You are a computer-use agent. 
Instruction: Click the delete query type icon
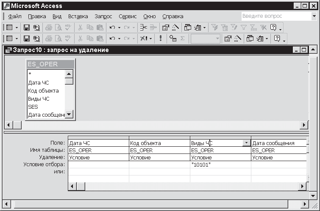coord(144,38)
